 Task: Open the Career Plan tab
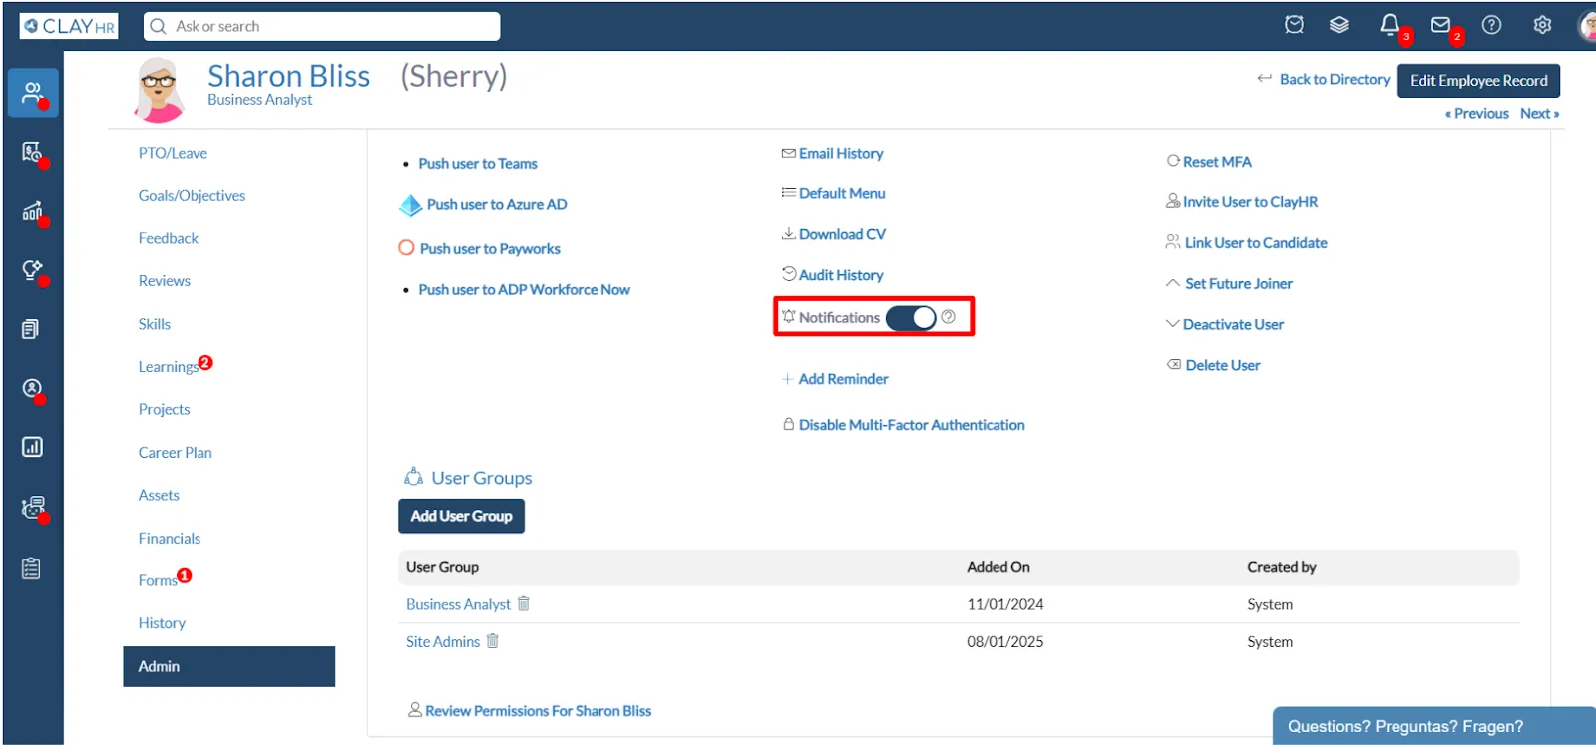(x=175, y=452)
